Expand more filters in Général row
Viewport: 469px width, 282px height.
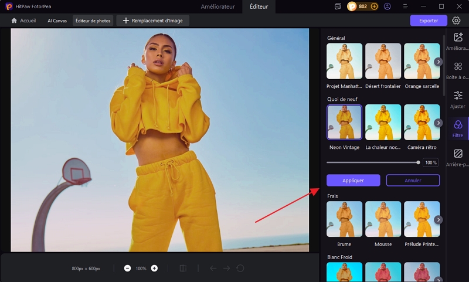click(438, 61)
